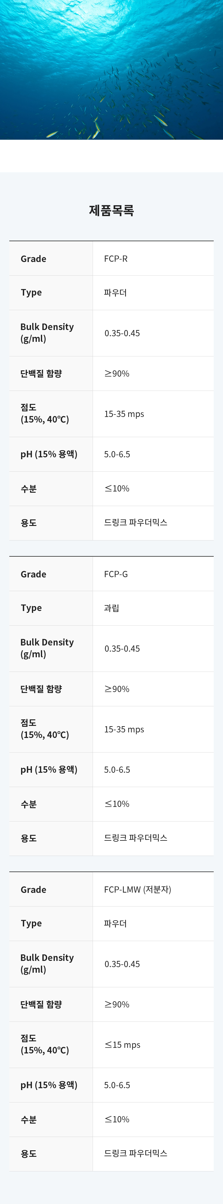Select the FCP-R grade value
223x1204 pixels.
(116, 259)
